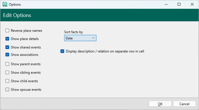Tick the Show parent events checkbox

tap(7, 64)
